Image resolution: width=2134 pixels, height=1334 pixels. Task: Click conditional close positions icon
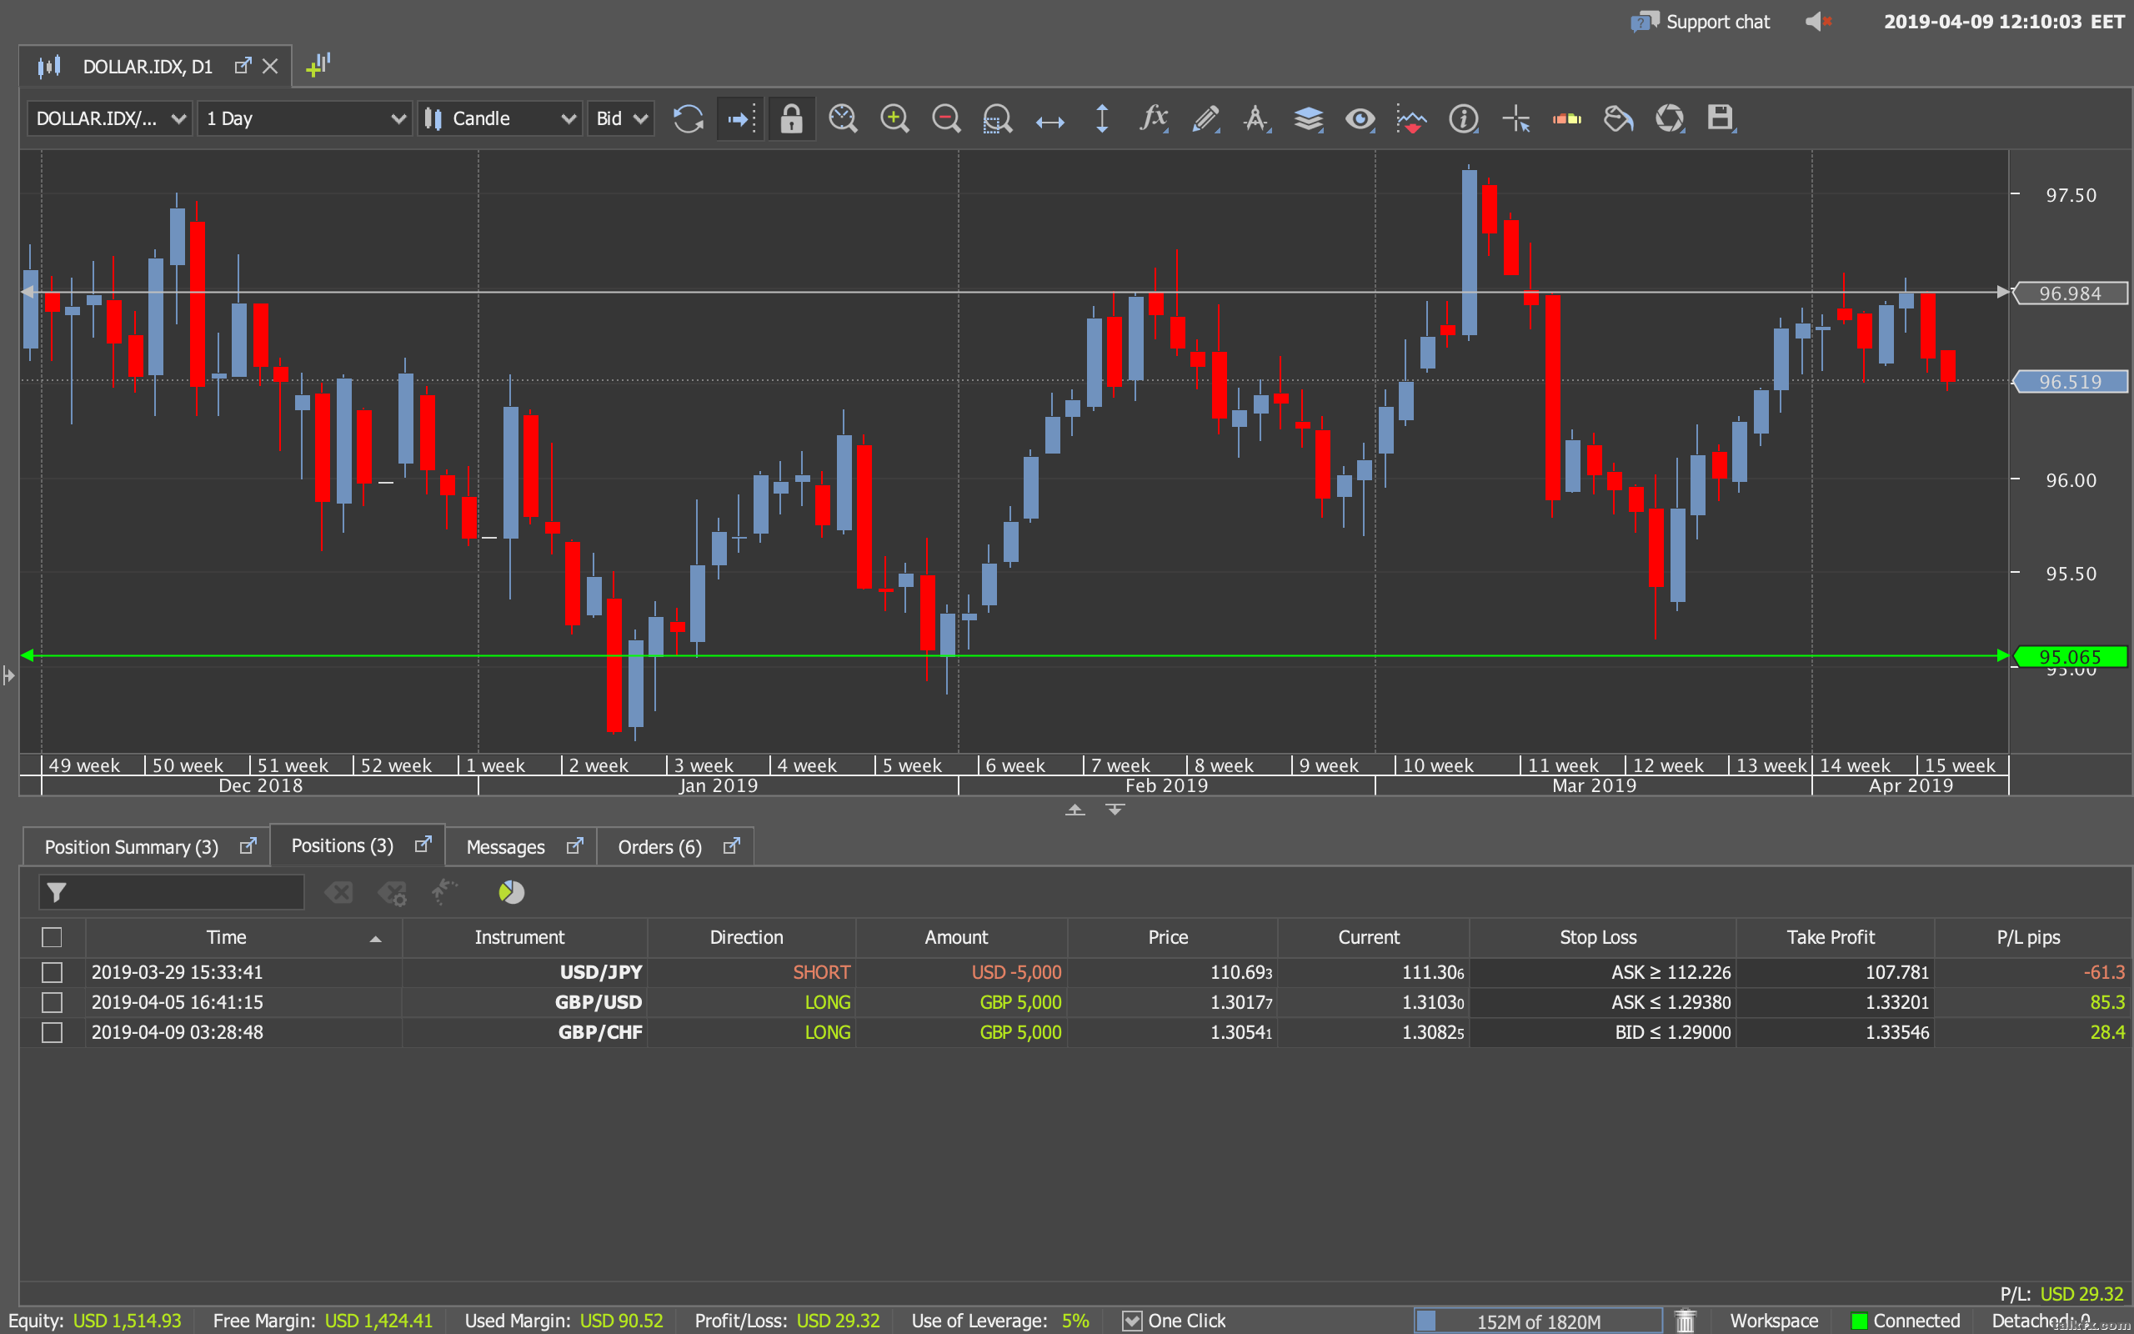(393, 893)
